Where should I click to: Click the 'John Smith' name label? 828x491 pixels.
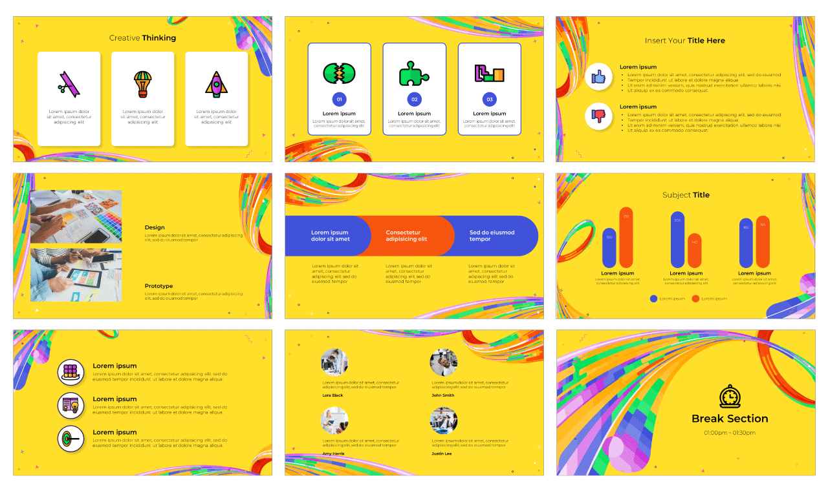click(443, 395)
